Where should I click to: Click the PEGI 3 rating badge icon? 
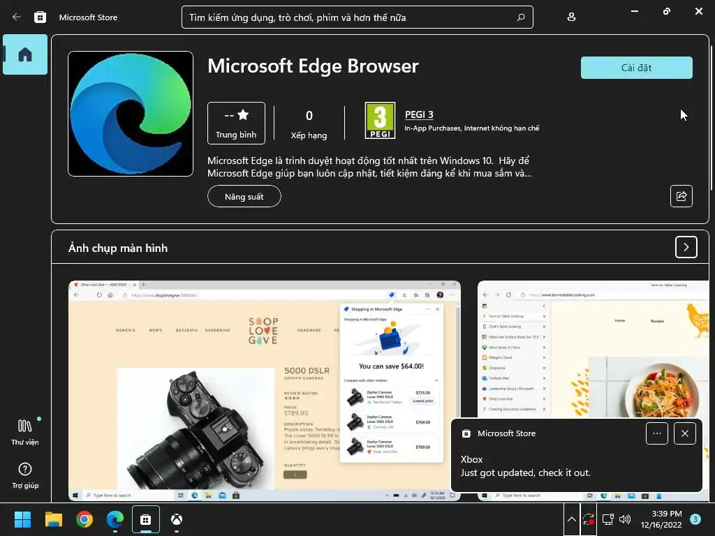coord(380,121)
